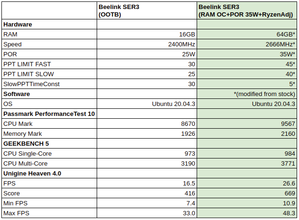Screen dimensions: 299x220
Task: Select the '3771' cell
Action: tap(247, 163)
